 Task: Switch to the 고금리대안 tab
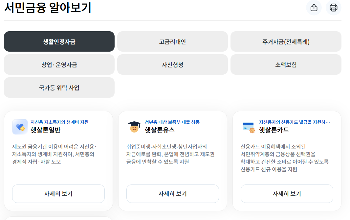point(172,41)
